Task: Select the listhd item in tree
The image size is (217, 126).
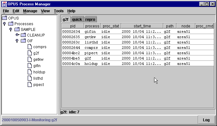Action: tap(38, 78)
